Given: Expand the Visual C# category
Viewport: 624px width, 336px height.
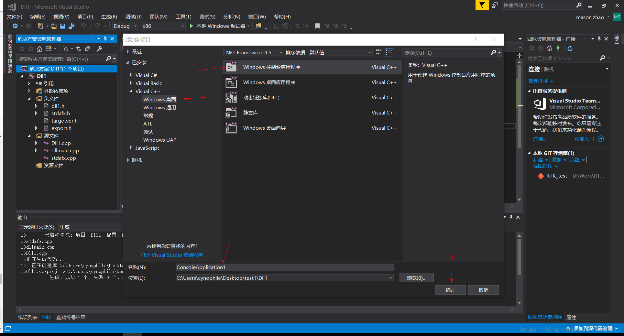Looking at the screenshot, I should 131,75.
